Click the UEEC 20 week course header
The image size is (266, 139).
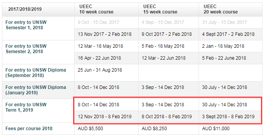click(221, 9)
